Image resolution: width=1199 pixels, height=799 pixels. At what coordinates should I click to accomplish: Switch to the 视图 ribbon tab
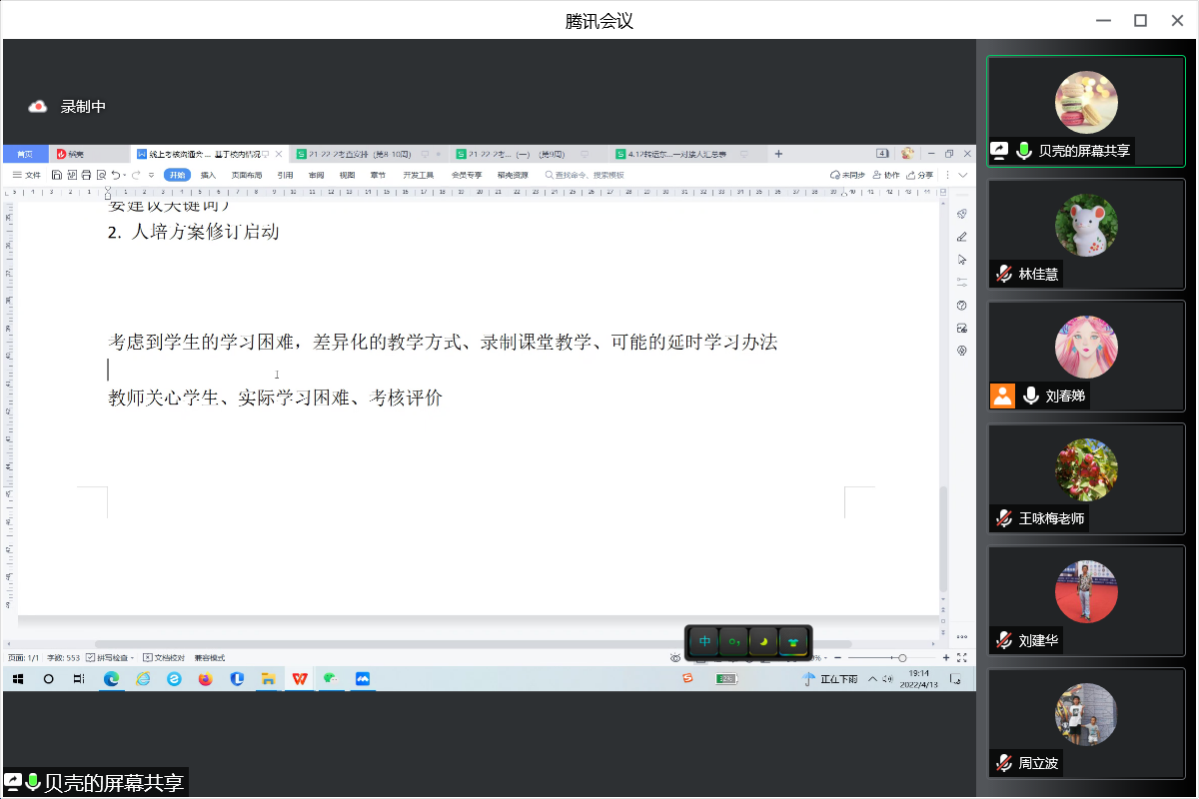click(347, 175)
